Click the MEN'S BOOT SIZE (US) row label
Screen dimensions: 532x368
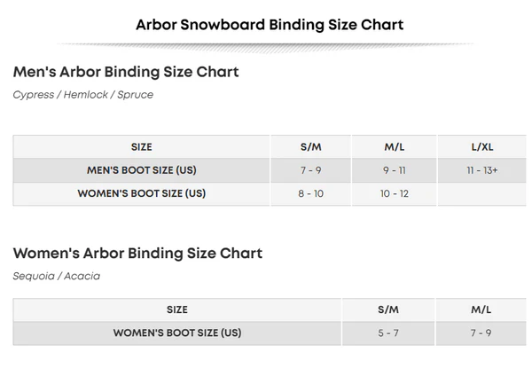pyautogui.click(x=141, y=169)
